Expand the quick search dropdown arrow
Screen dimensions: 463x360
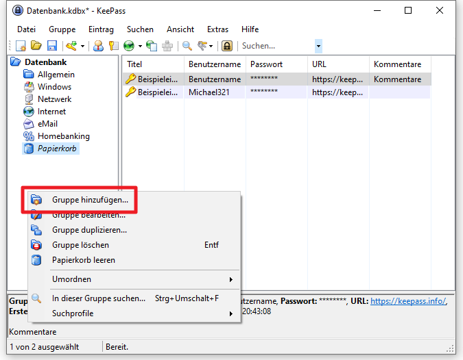(x=318, y=46)
